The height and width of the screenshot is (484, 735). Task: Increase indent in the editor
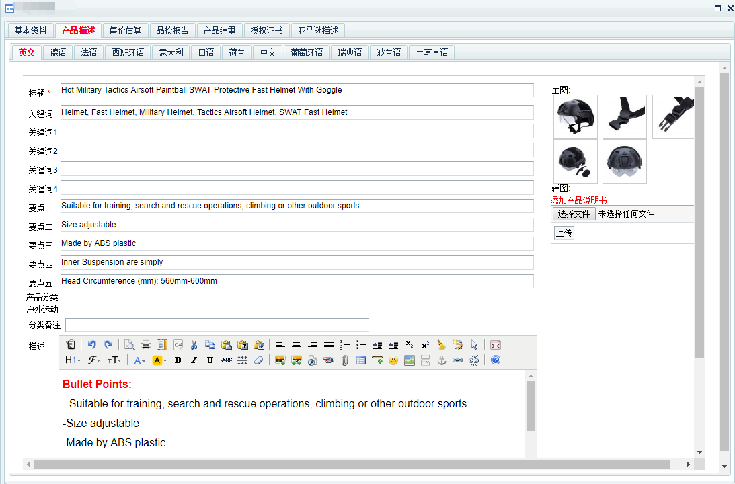377,345
